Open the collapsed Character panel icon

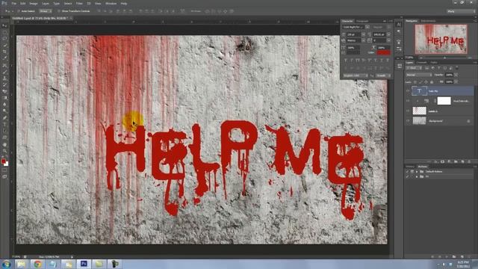click(399, 25)
